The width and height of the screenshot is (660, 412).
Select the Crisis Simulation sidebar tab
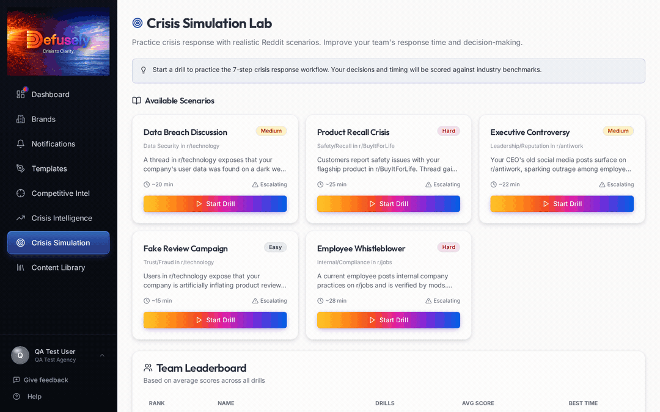coord(58,242)
